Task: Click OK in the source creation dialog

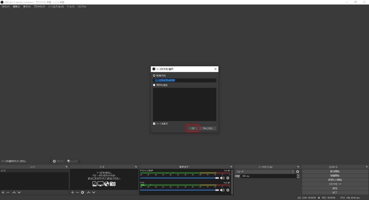Action: pyautogui.click(x=193, y=128)
